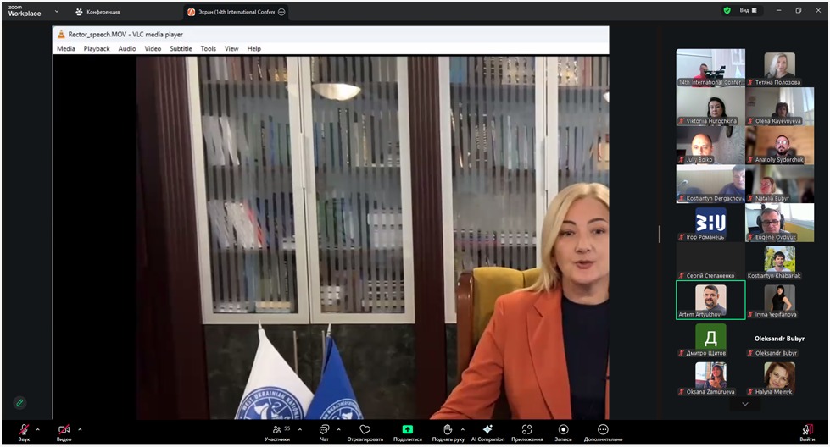Select Artem Artyukhov's participant video tile

710,300
